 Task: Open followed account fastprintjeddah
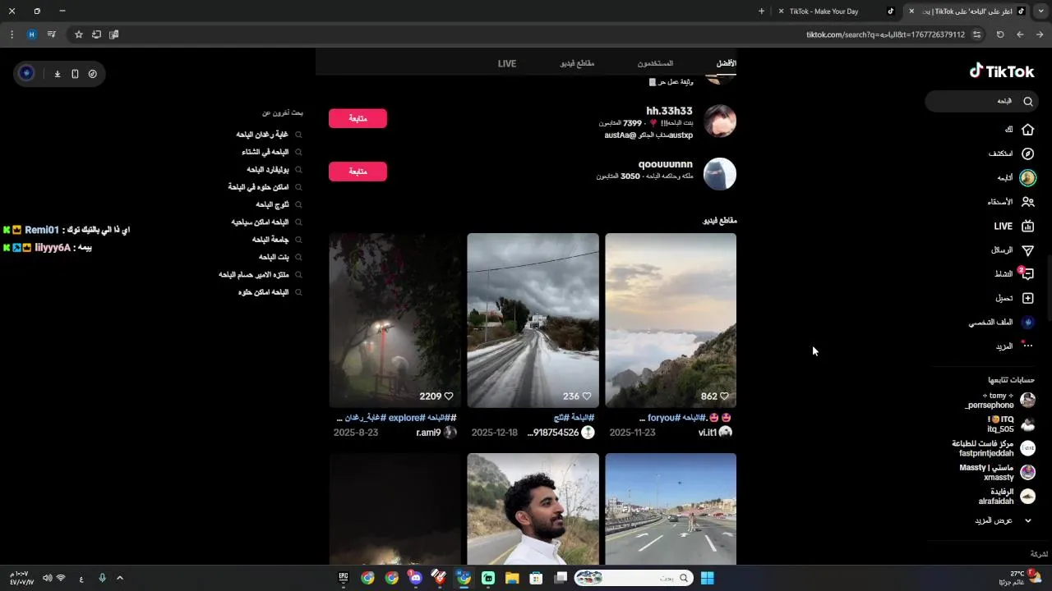point(993,448)
